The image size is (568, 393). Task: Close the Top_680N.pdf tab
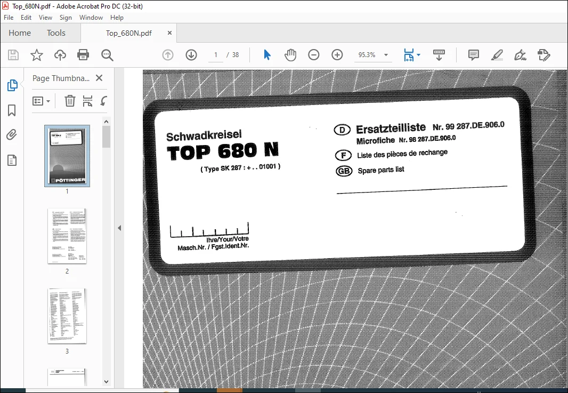click(x=169, y=33)
